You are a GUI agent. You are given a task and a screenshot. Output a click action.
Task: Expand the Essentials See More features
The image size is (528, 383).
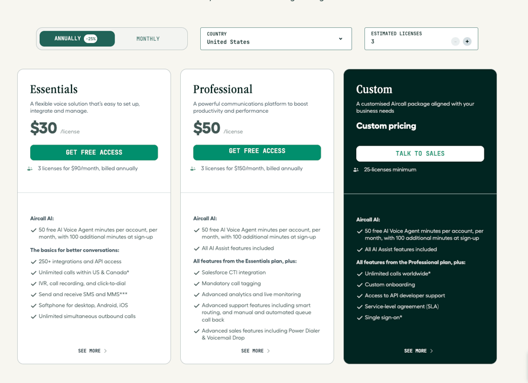click(93, 351)
